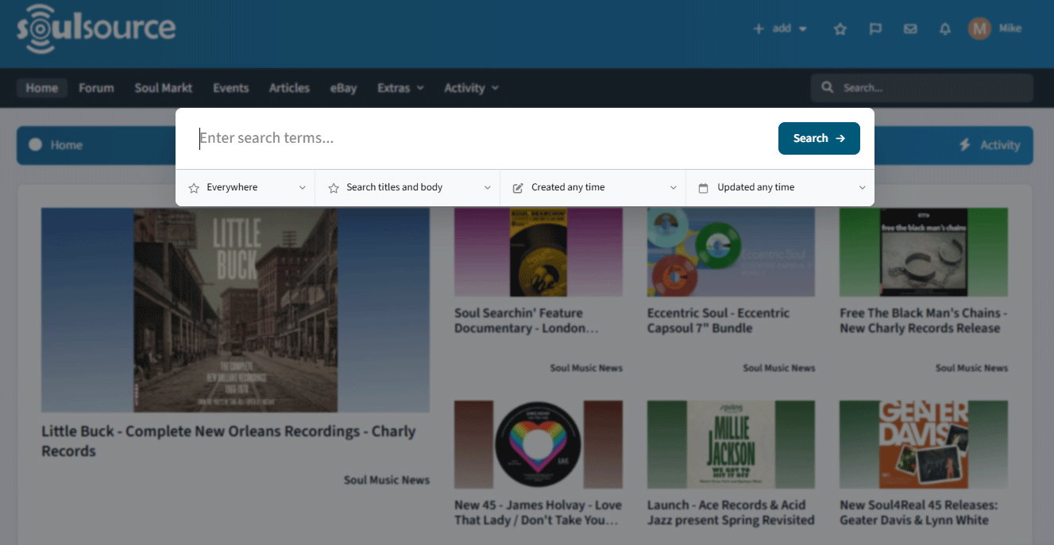Image resolution: width=1054 pixels, height=545 pixels.
Task: Open Free The Black Man's Chains article title
Action: coord(924,320)
